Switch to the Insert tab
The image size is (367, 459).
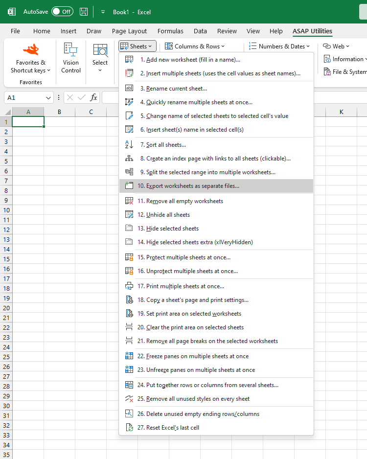pos(68,31)
